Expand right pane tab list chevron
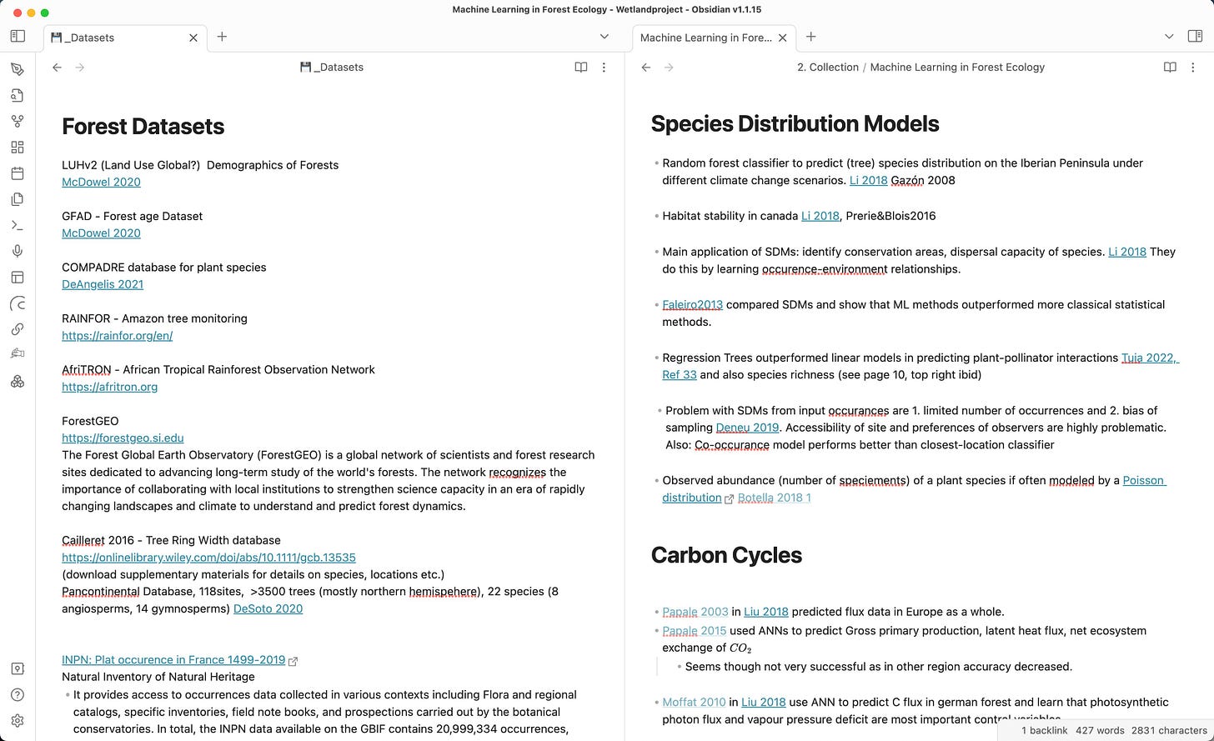The height and width of the screenshot is (741, 1214). (1169, 37)
